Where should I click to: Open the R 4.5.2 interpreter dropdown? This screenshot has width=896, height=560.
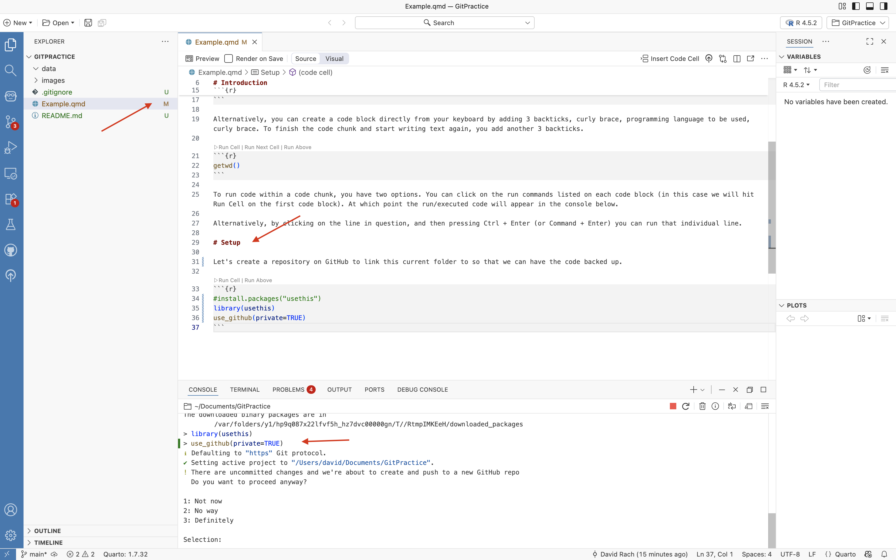[801, 23]
